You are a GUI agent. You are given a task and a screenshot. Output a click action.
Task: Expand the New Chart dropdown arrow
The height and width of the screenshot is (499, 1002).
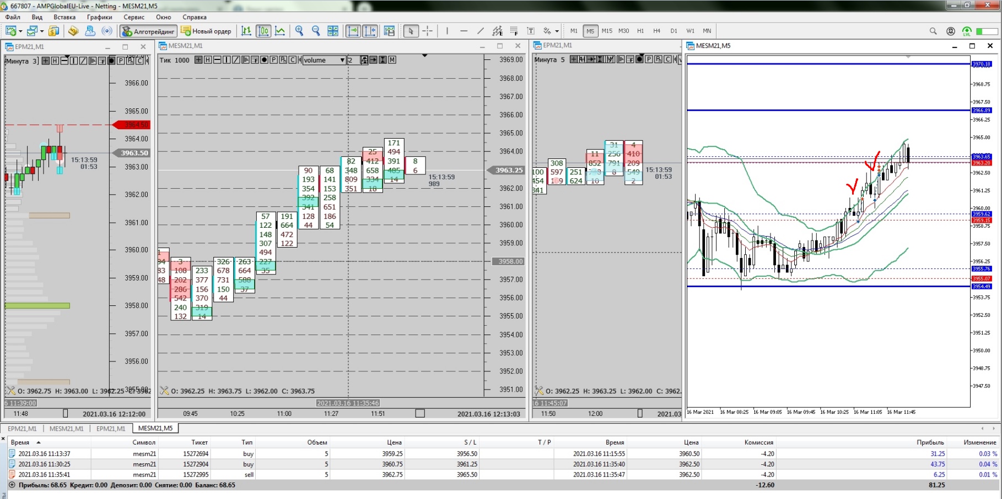click(x=20, y=31)
